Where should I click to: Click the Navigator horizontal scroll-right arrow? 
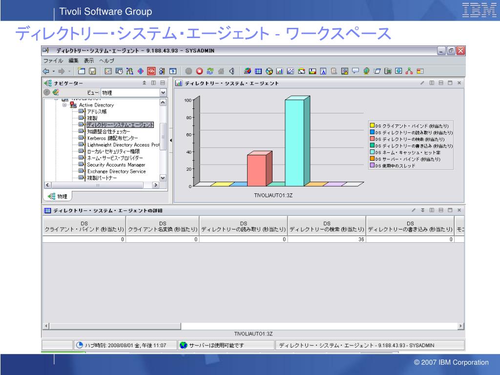156,185
